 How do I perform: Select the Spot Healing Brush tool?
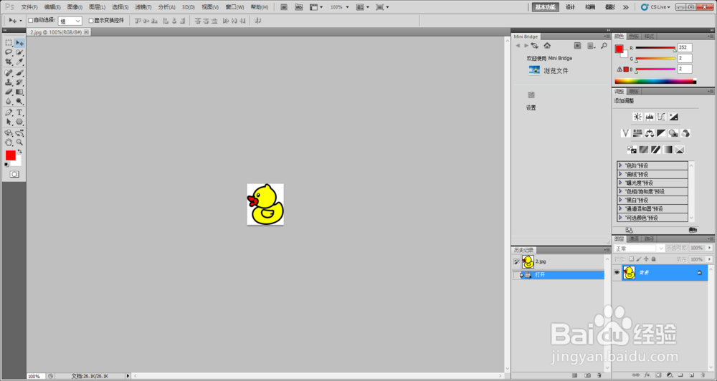(x=9, y=73)
